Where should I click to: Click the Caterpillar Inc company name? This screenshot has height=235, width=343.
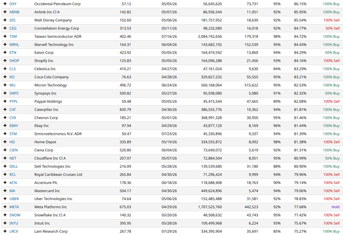[x=46, y=110]
